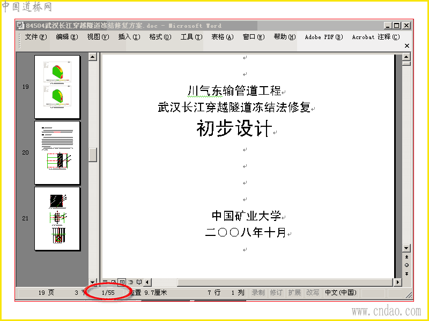
Task: Toggle 改写 overtype mode indicator
Action: pyautogui.click(x=313, y=293)
